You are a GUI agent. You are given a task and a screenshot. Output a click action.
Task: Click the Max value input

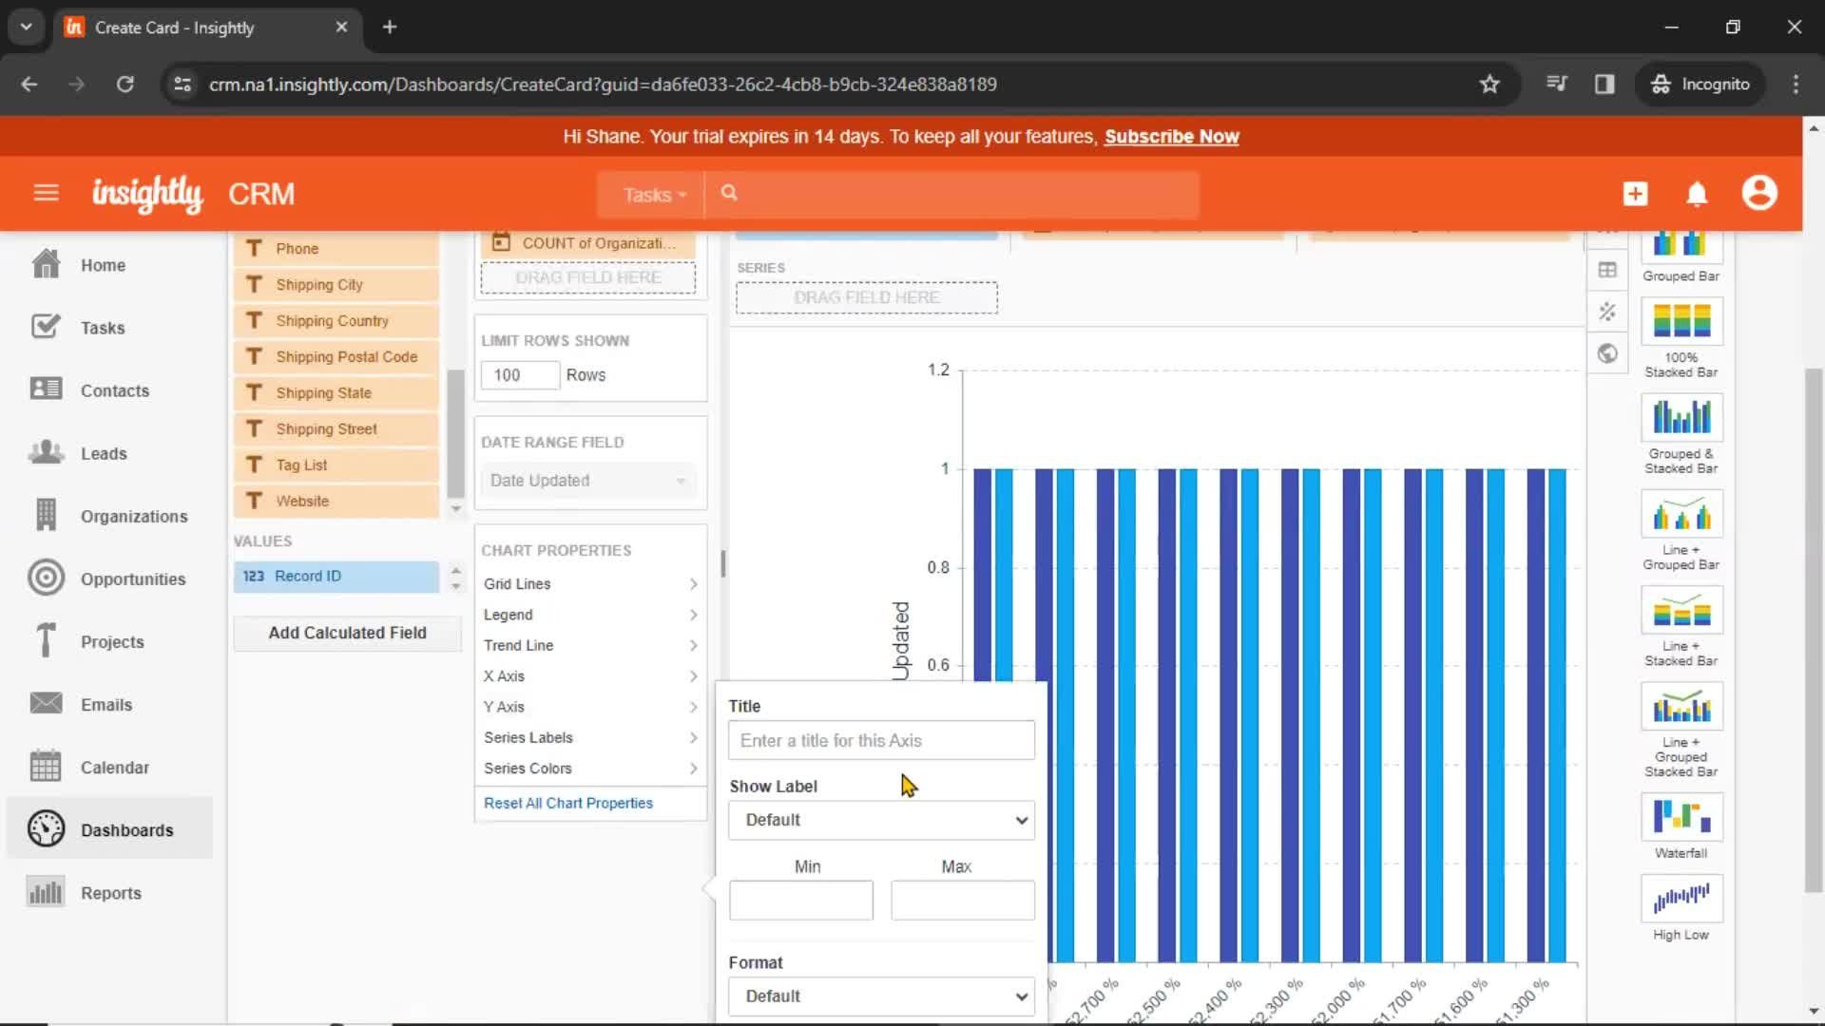pyautogui.click(x=962, y=900)
